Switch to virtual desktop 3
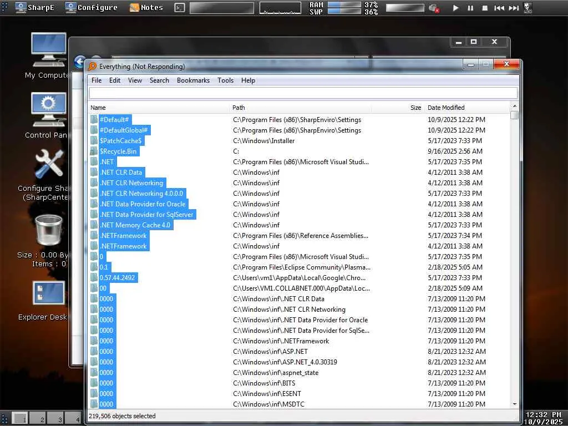The image size is (568, 426). tap(55, 418)
